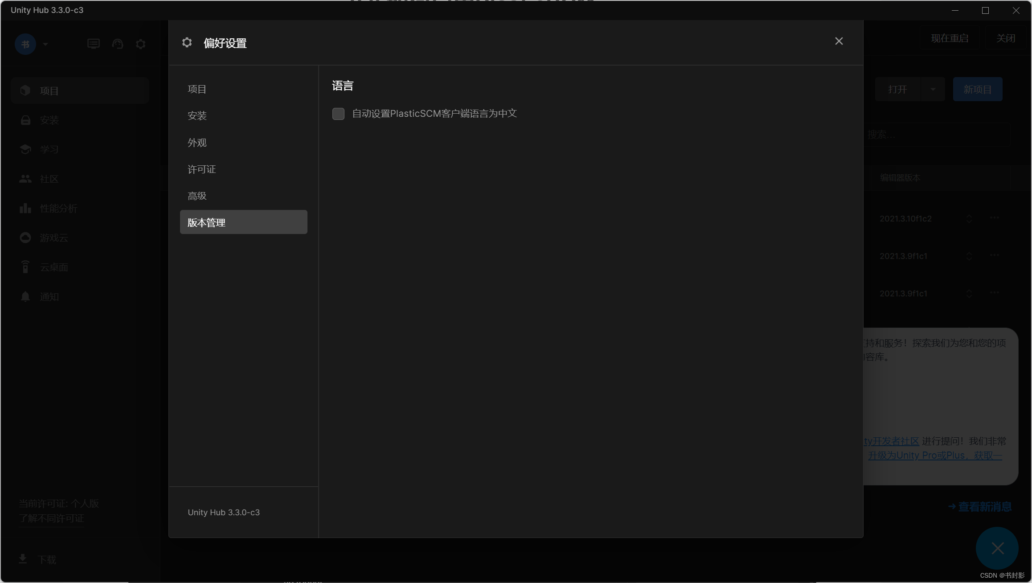Dismiss the round chat bubble close icon
The height and width of the screenshot is (583, 1032).
pyautogui.click(x=997, y=548)
